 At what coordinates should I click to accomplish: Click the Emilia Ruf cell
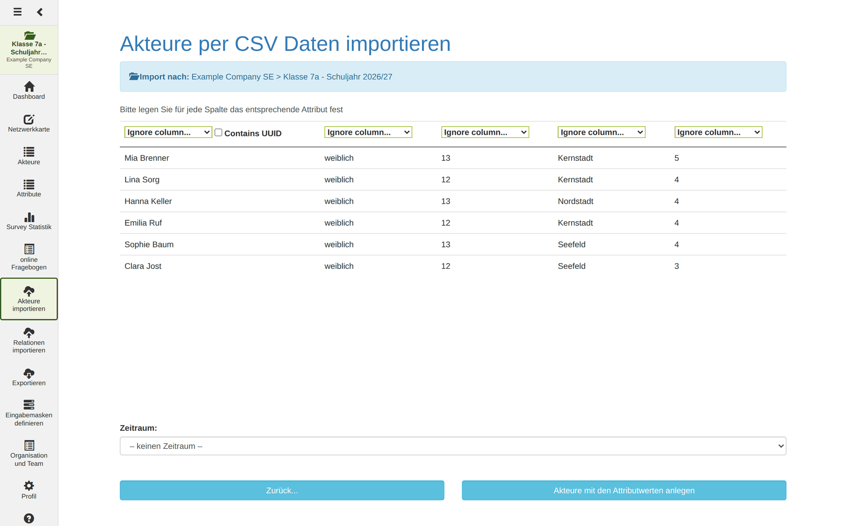tap(143, 223)
